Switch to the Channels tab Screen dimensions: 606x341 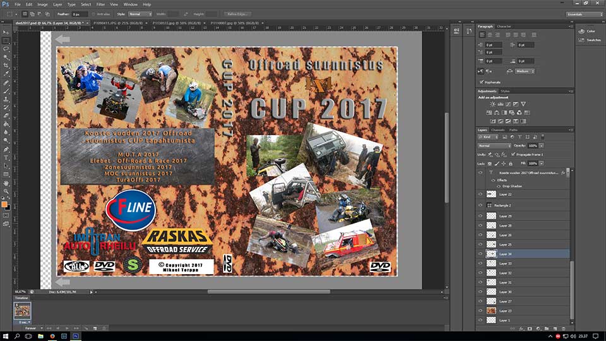tap(498, 129)
